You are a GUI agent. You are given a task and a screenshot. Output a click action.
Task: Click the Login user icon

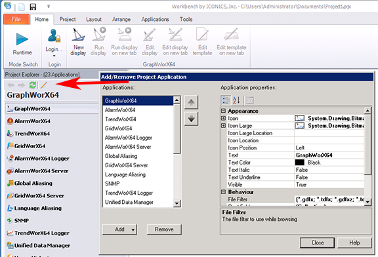54,35
